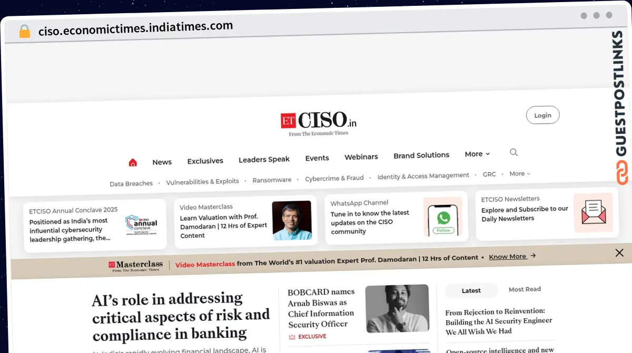Click the red home icon
Screen dimensions: 632x353
point(133,163)
